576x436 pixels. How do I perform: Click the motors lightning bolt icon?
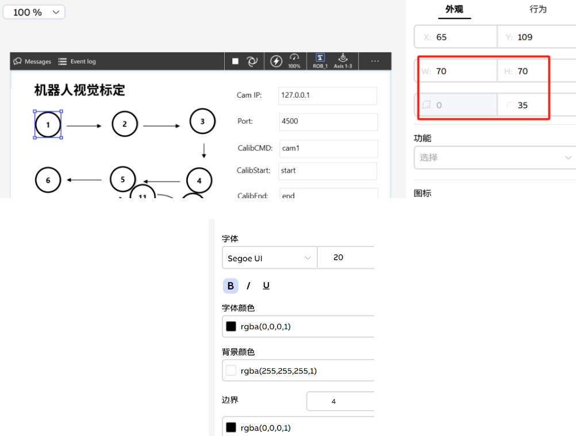[x=277, y=61]
